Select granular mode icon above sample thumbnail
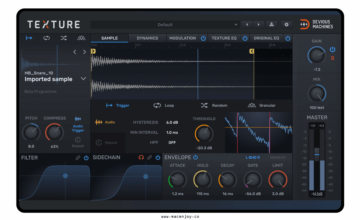 [x=81, y=38]
